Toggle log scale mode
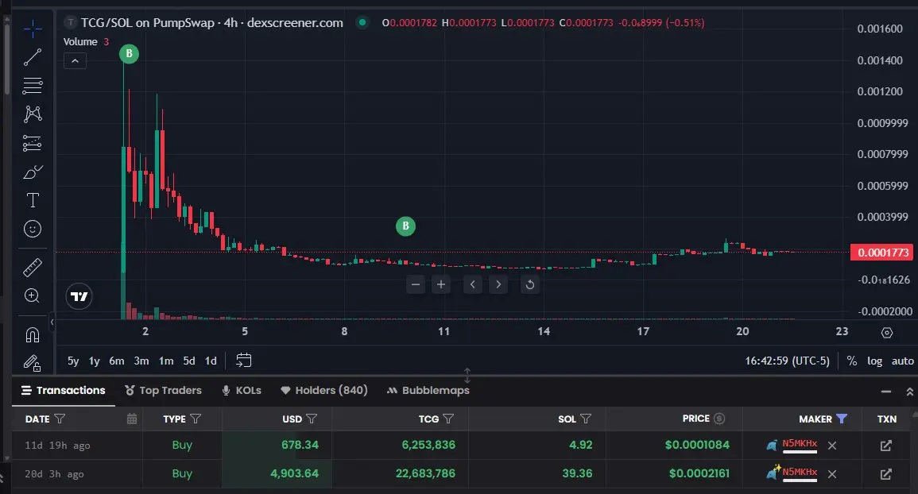The height and width of the screenshot is (494, 918). (x=874, y=361)
